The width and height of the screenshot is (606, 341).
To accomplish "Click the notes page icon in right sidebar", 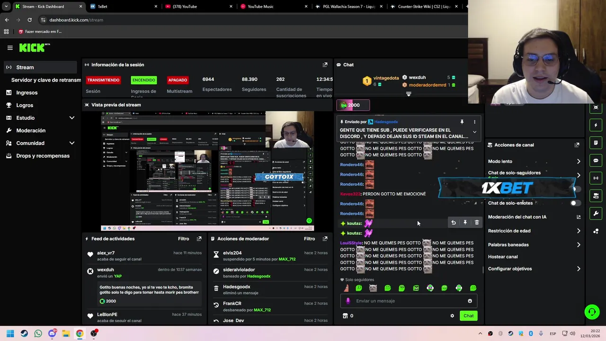I will coord(596,143).
